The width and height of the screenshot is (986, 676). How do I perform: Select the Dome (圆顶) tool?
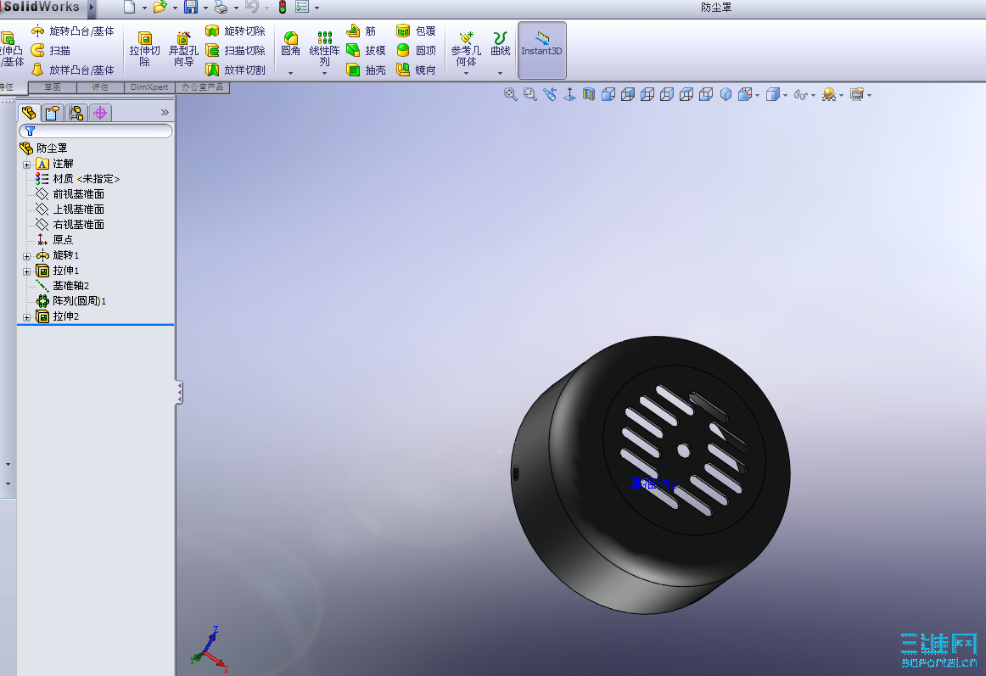(x=417, y=50)
